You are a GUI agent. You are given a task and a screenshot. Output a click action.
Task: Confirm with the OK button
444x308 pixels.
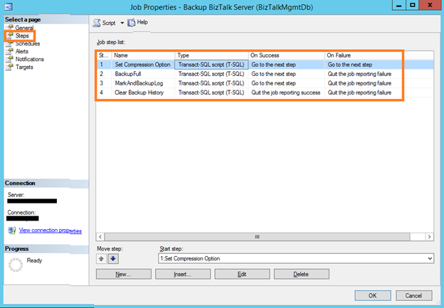373,295
